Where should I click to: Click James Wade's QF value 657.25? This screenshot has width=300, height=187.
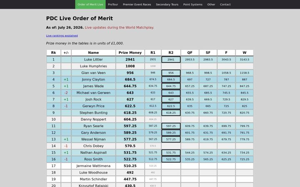[x=190, y=86]
